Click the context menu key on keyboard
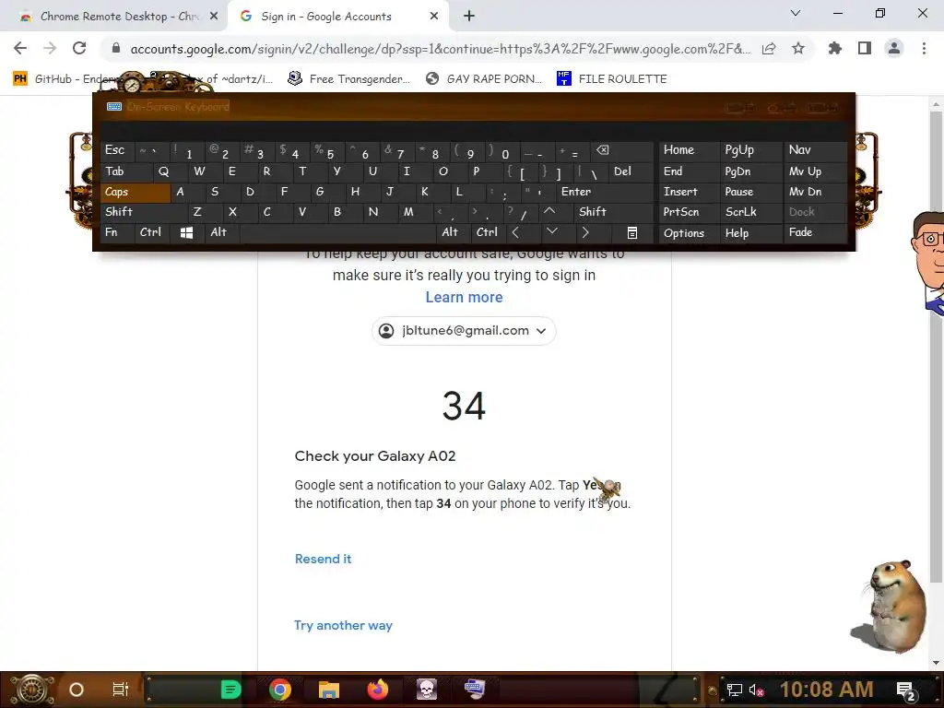This screenshot has height=708, width=944. tap(632, 232)
